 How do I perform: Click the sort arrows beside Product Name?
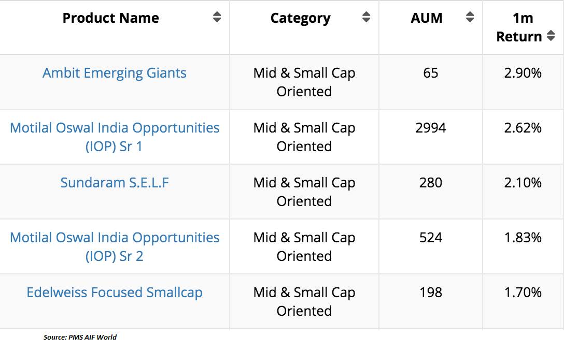tap(217, 18)
